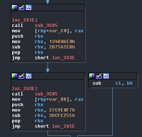Follow the jump target loc_263E
This screenshot has height=137, width=142.
63,58
